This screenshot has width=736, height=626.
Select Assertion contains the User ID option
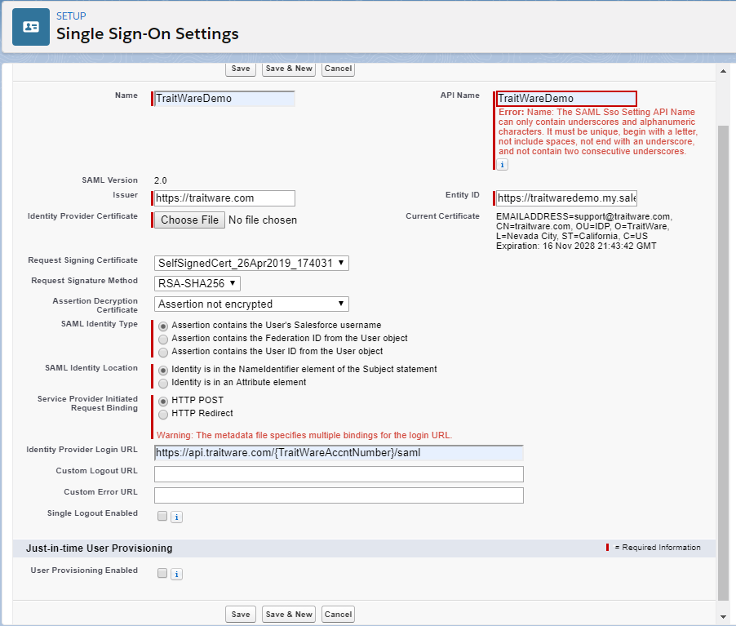click(163, 353)
